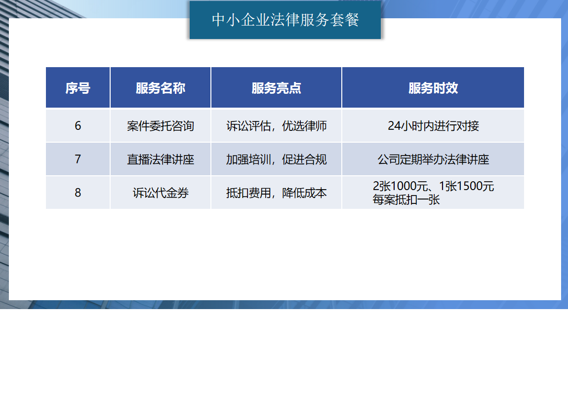Click the 服务时效 header cell

tap(433, 88)
